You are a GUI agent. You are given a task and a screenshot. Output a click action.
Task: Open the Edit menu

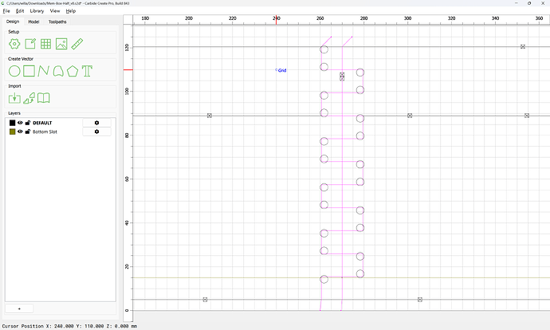20,11
